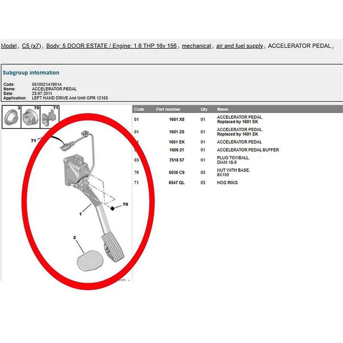Click the date 23.07.2011
343x343 pixels.
(x=42, y=93)
